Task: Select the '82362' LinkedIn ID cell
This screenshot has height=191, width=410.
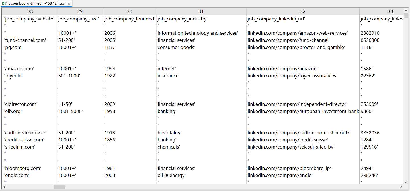Action: pyautogui.click(x=382, y=76)
